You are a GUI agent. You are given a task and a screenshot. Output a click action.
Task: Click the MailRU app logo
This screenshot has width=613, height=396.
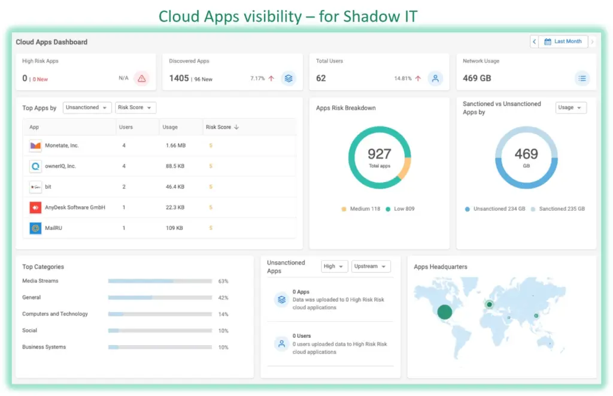(x=35, y=228)
